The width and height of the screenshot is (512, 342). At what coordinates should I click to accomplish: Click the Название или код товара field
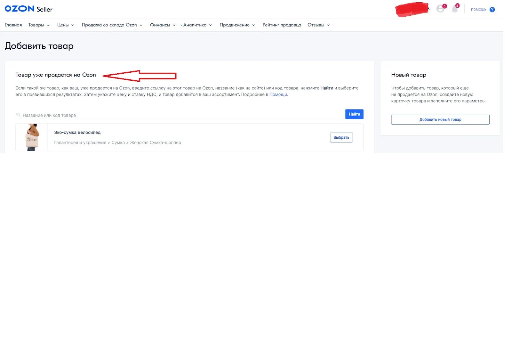(x=179, y=115)
